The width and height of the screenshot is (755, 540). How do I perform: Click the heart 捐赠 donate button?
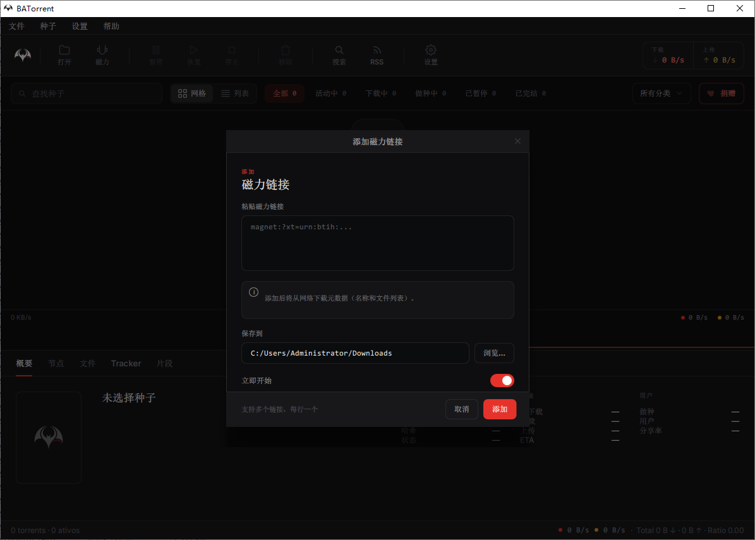[722, 93]
